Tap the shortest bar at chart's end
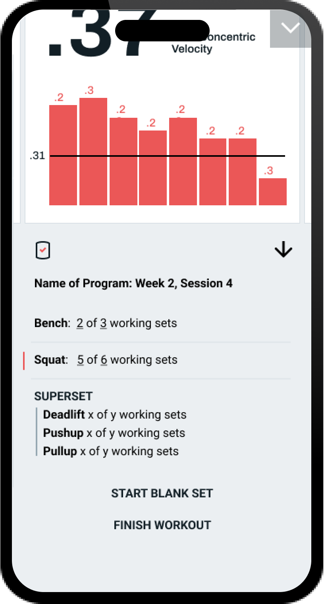The width and height of the screenshot is (324, 604). [x=273, y=191]
